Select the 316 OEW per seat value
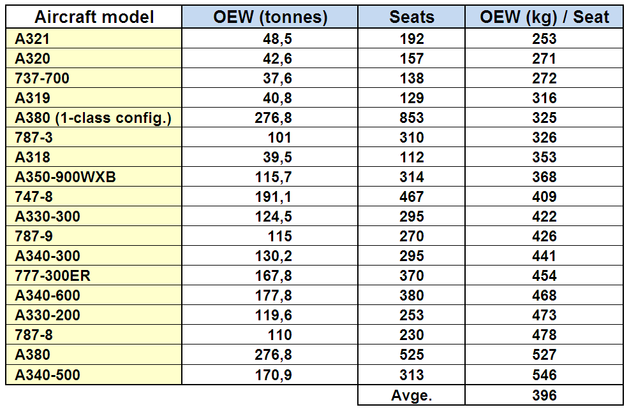The image size is (629, 412). [x=544, y=98]
